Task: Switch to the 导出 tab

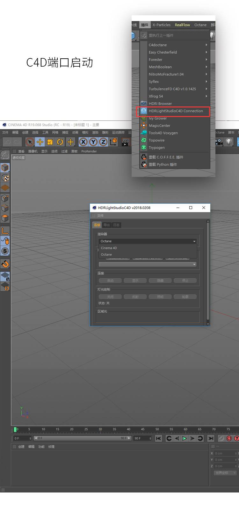Action: click(x=107, y=225)
